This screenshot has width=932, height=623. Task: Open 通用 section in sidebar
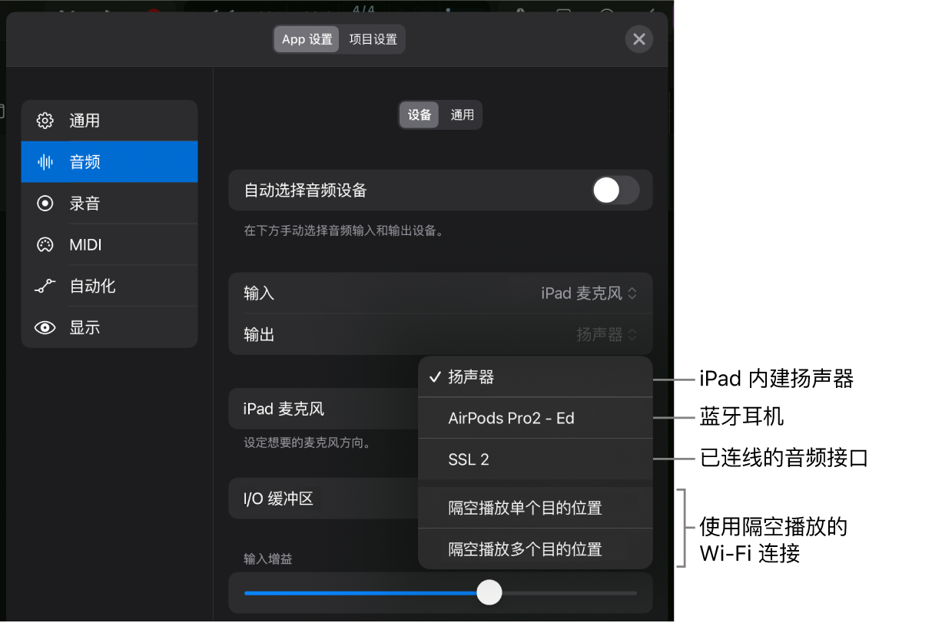click(x=110, y=121)
